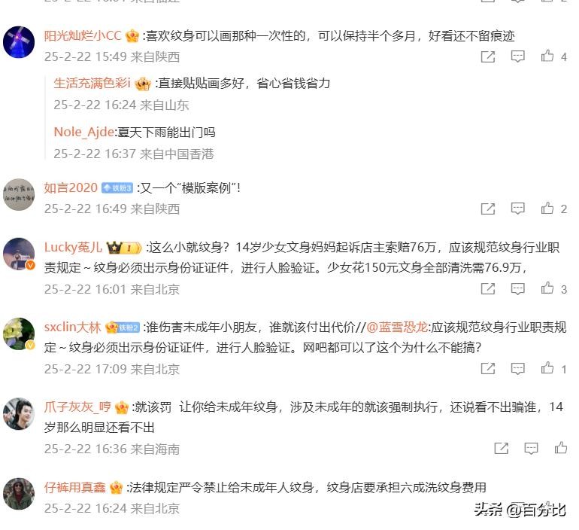This screenshot has height=530, width=579.
Task: Open 仔裤用真鑫's username
Action: 75,488
